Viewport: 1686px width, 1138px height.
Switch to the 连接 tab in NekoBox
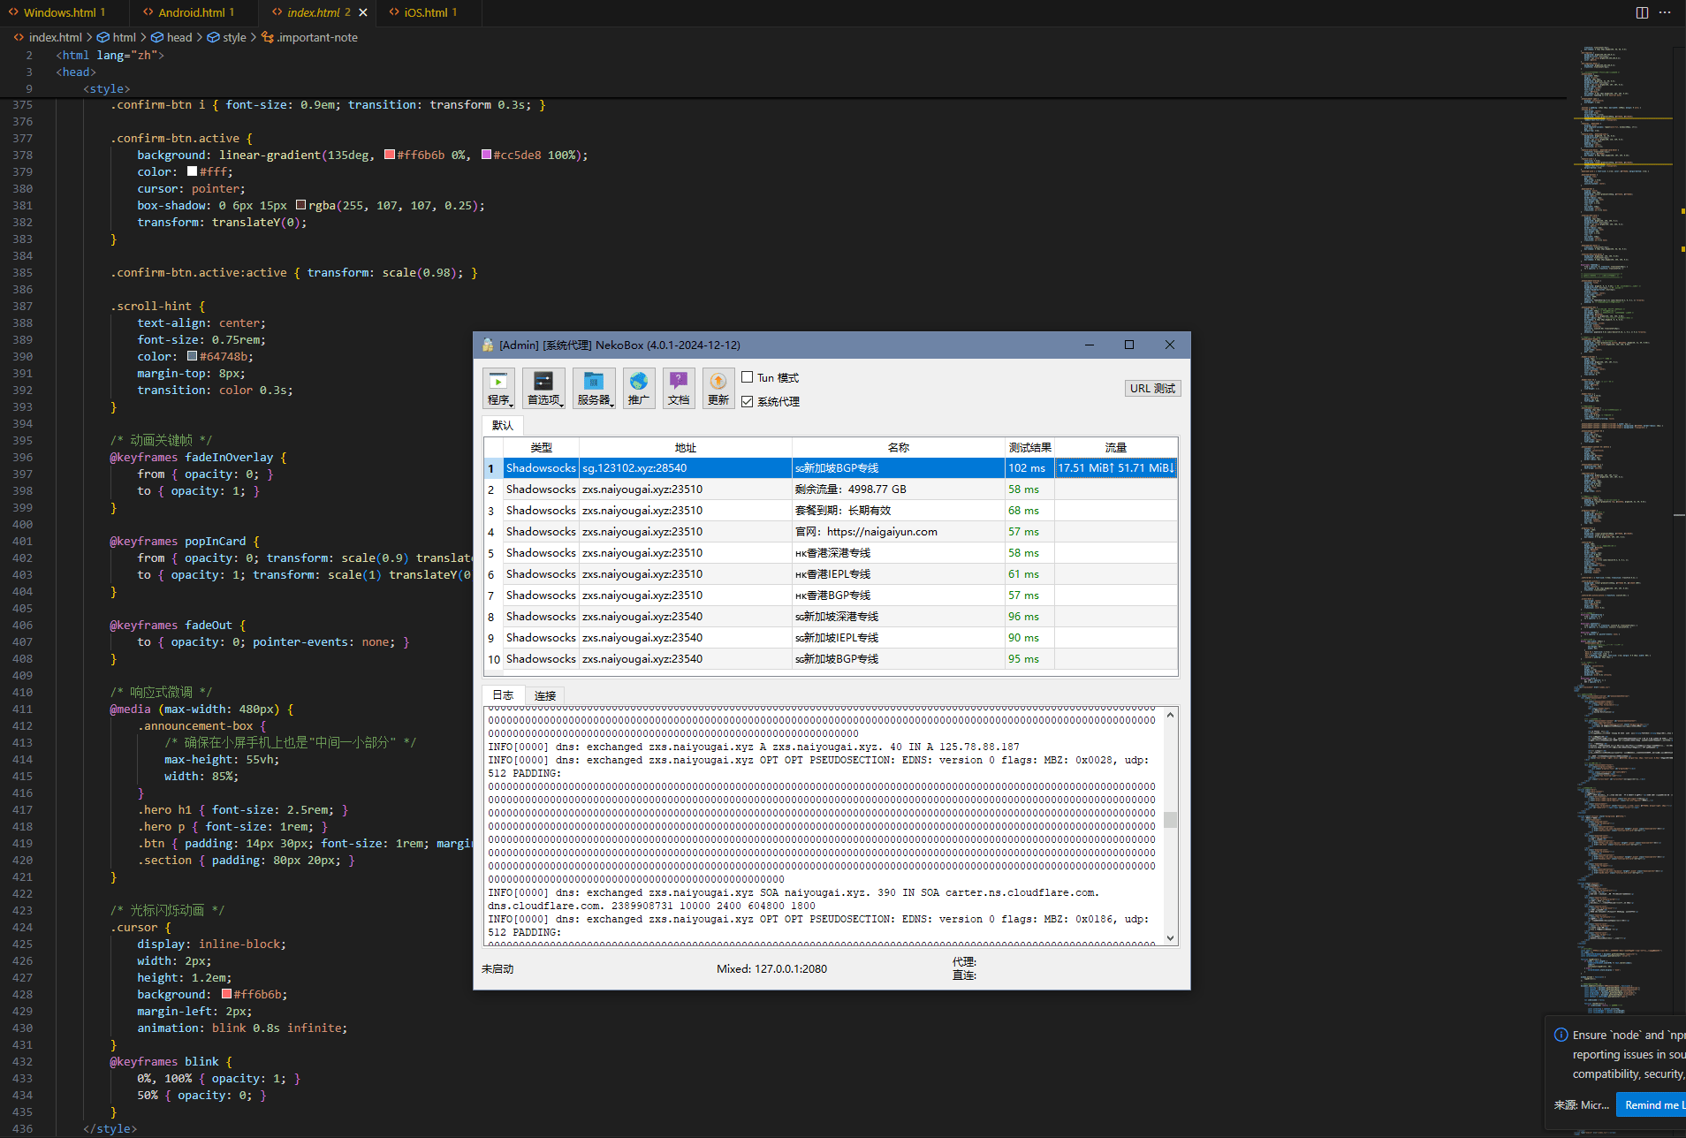[x=543, y=695]
